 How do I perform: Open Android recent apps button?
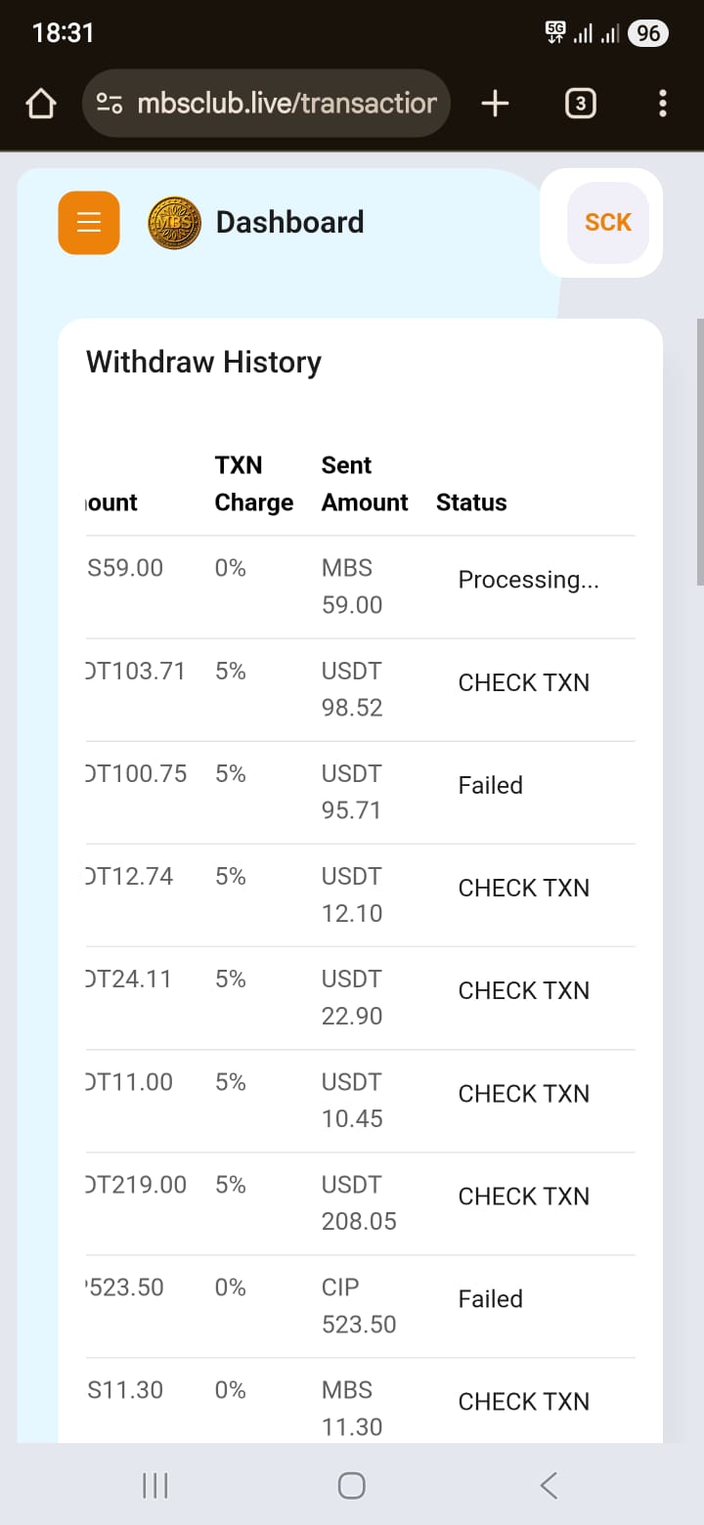(155, 1486)
